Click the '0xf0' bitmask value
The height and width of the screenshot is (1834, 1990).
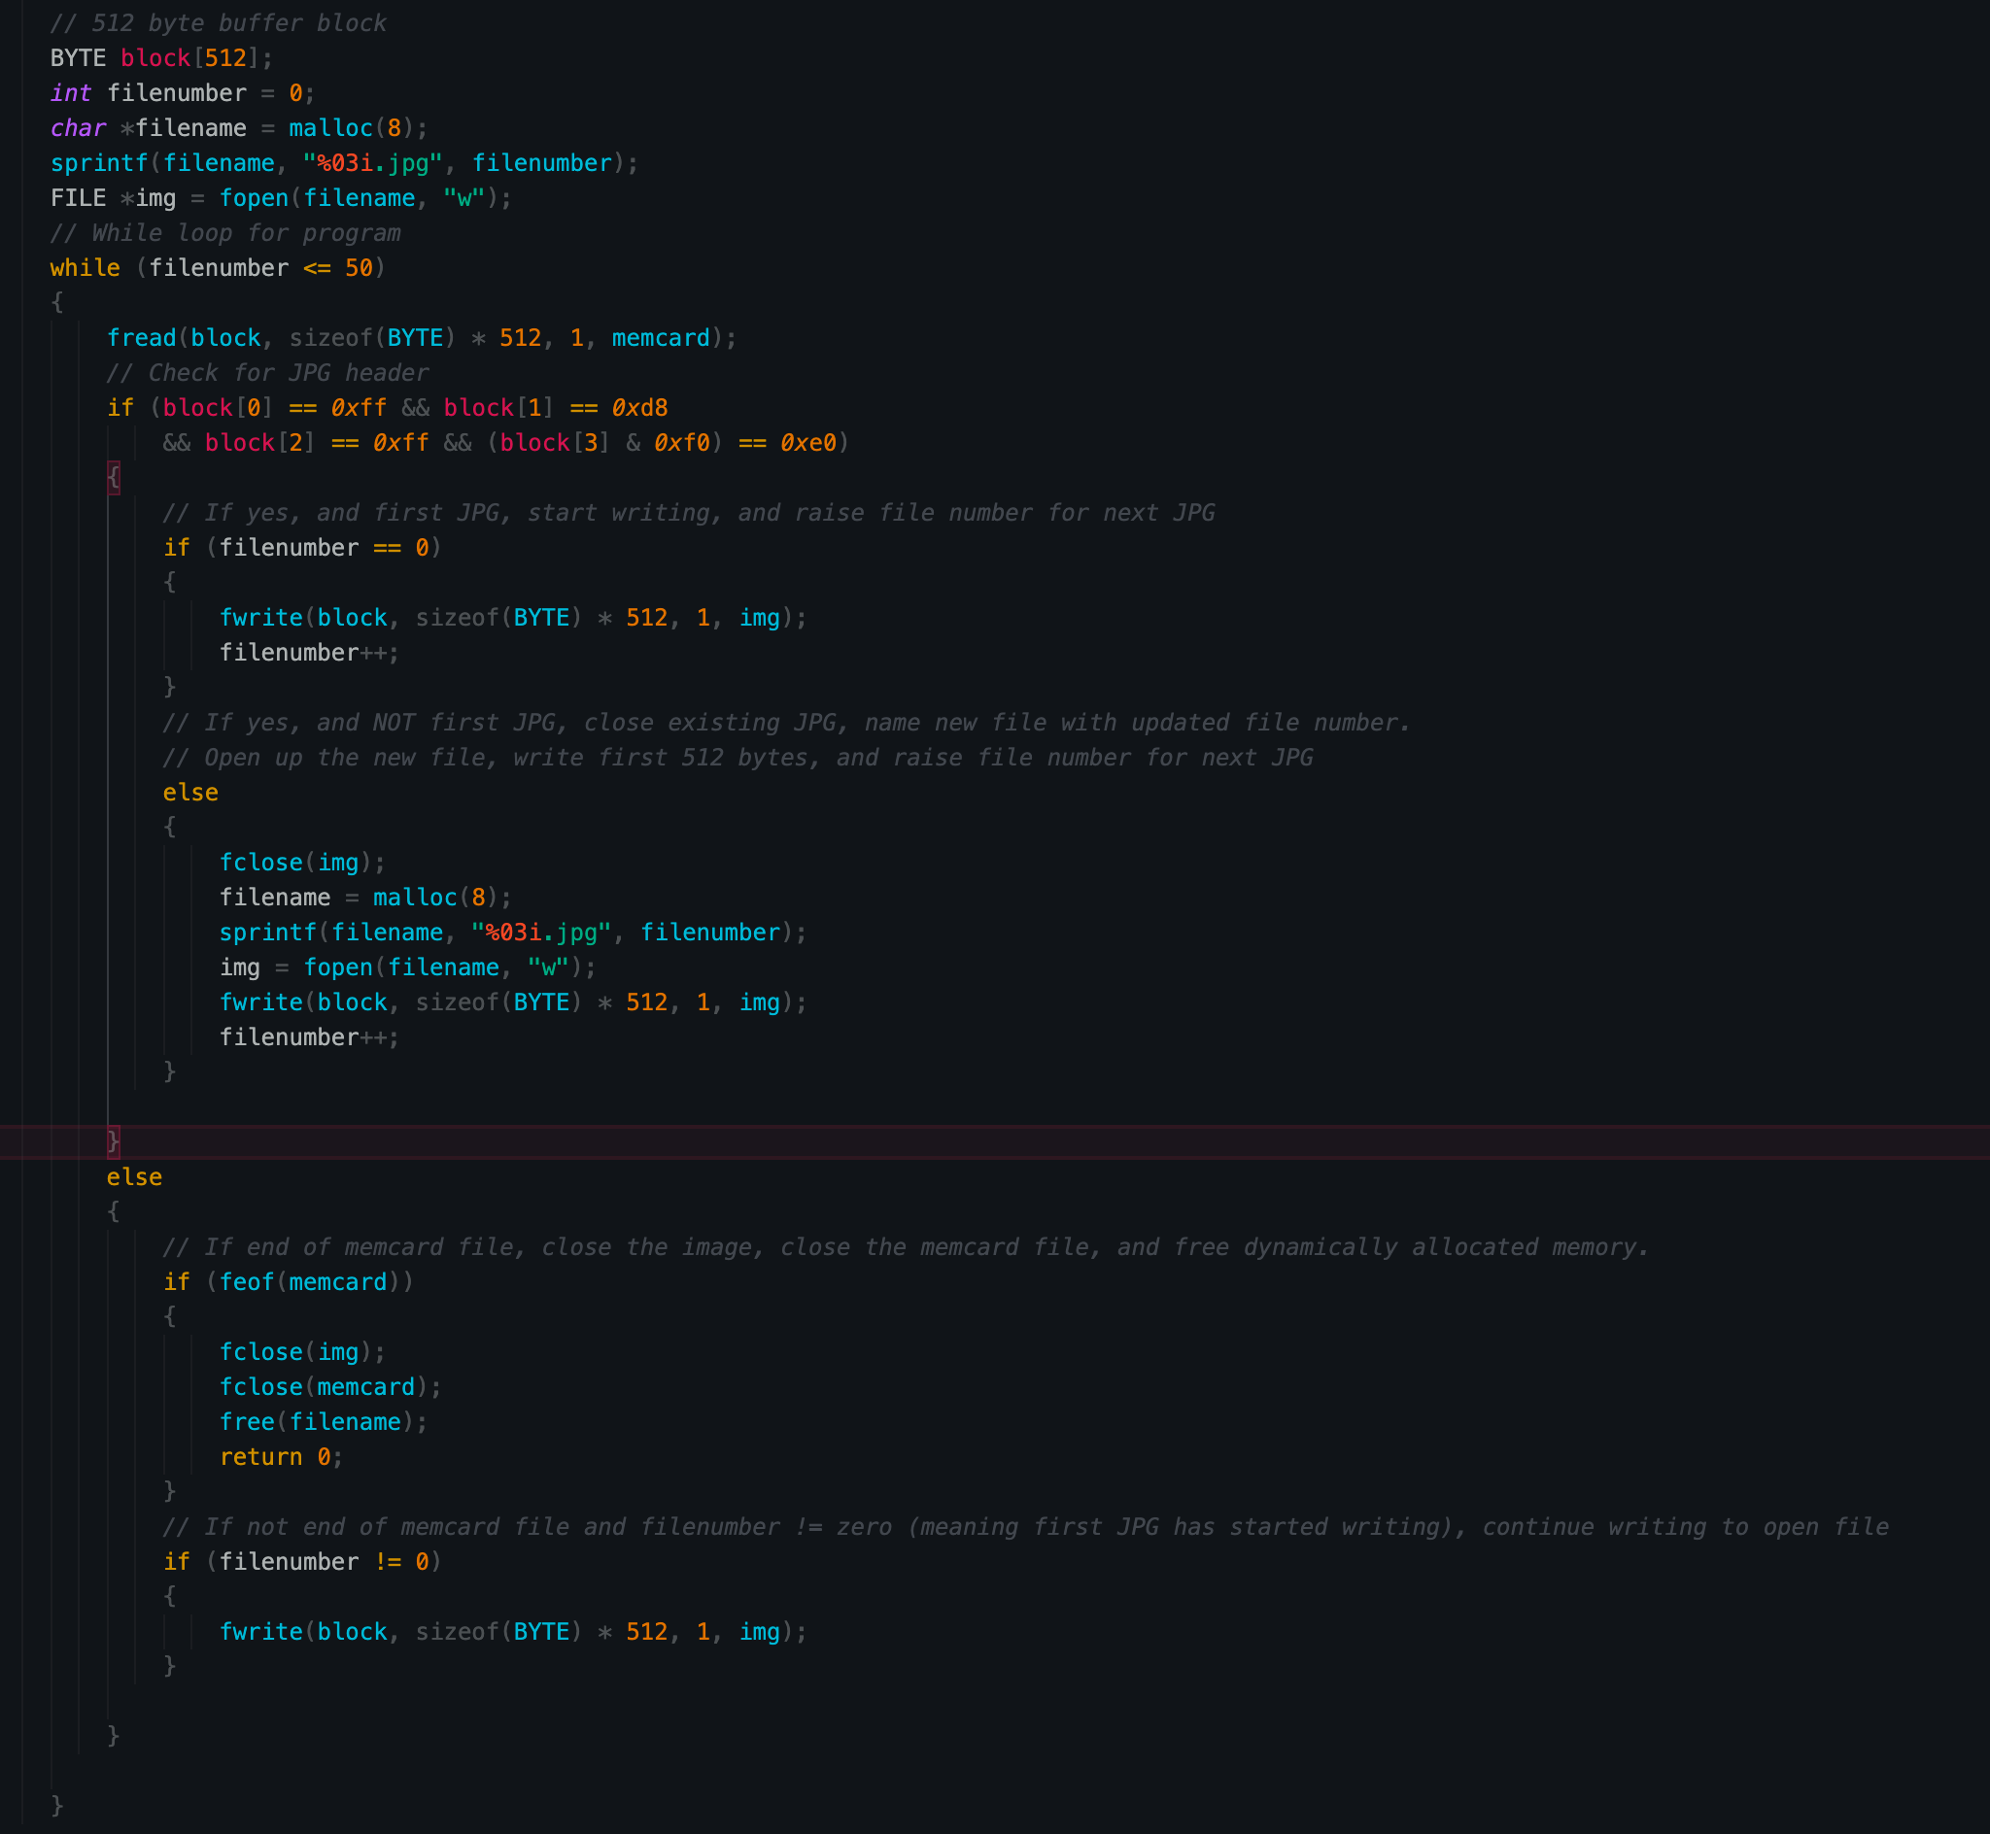coord(681,443)
